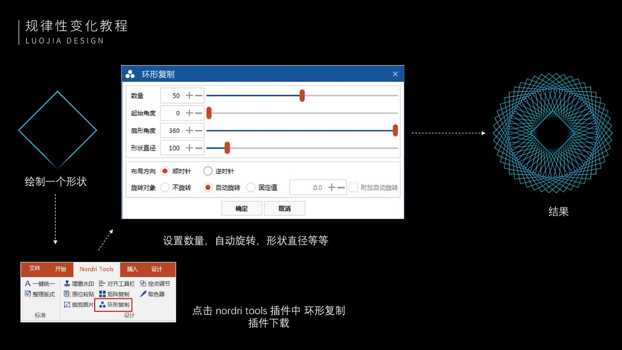Close the 环形复制 dialog
Screen dimensions: 622x350
pos(395,74)
